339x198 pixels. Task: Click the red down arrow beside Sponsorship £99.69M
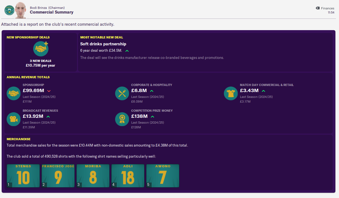pyautogui.click(x=49, y=91)
